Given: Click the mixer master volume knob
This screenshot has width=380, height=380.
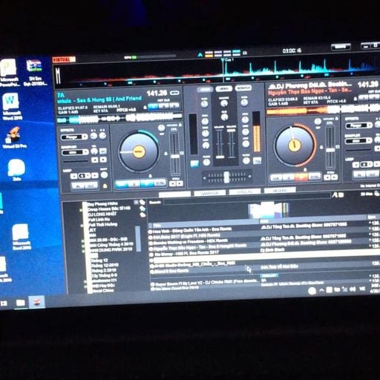Looking at the screenshot, I should click(x=224, y=104).
